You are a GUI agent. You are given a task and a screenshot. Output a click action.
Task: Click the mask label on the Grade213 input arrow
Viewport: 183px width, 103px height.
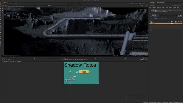(x=74, y=77)
